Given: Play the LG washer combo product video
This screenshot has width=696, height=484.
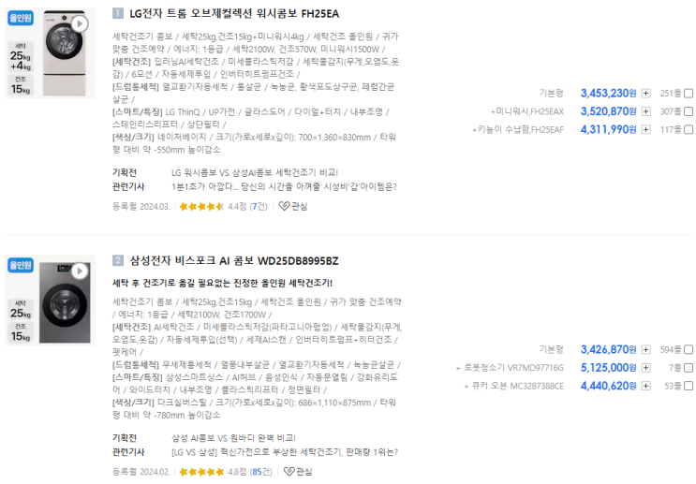Looking at the screenshot, I should pyautogui.click(x=80, y=23).
